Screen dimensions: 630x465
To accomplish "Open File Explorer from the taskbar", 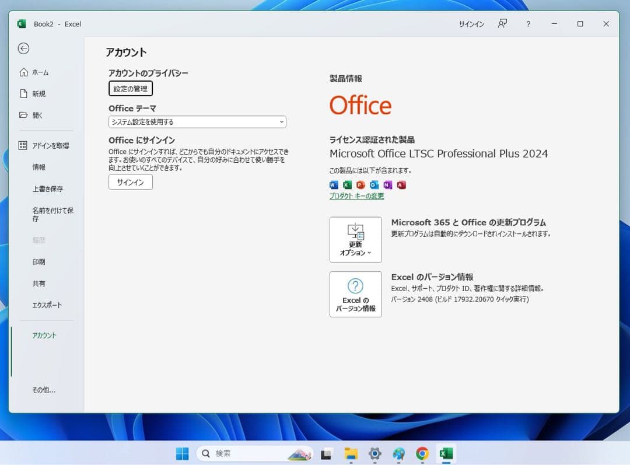I will [x=351, y=454].
